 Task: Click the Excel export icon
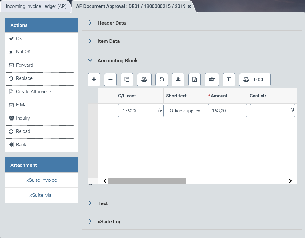194,80
